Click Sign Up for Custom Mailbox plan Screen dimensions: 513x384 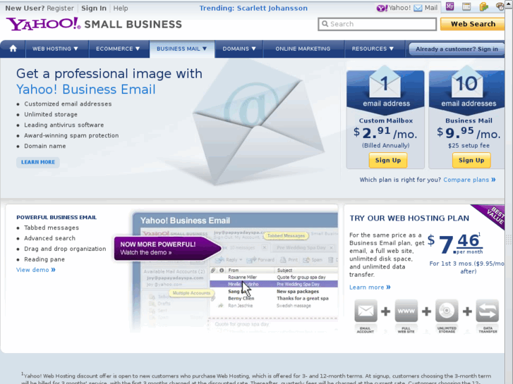pyautogui.click(x=388, y=161)
